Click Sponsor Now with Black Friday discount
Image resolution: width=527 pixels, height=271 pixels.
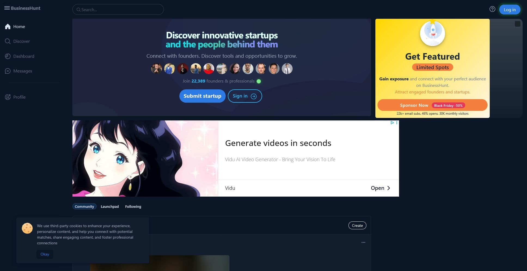click(x=432, y=105)
